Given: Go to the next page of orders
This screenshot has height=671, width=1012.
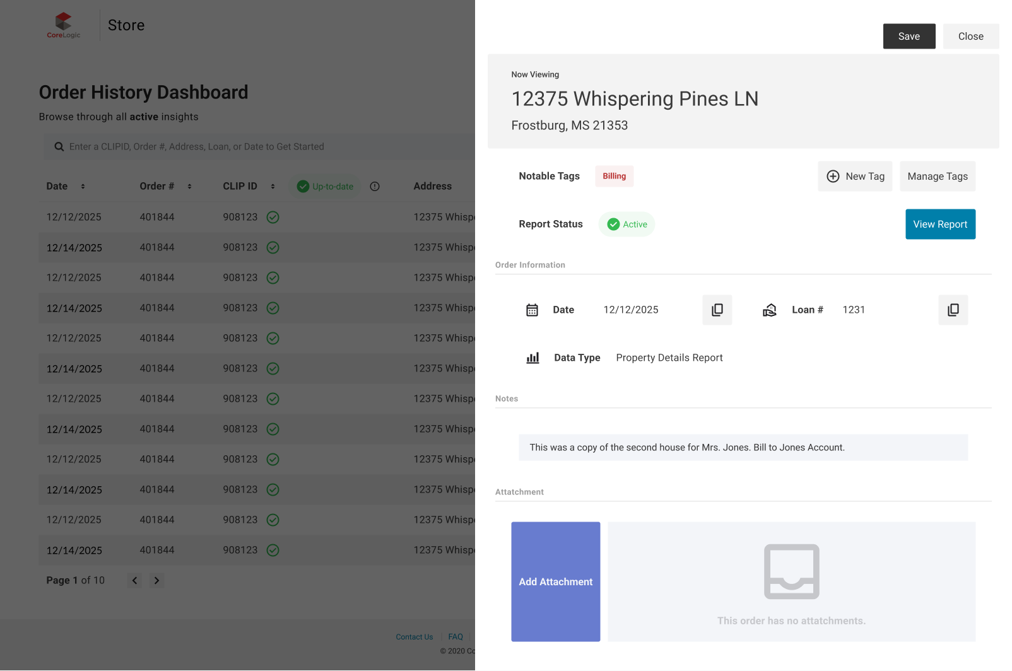Looking at the screenshot, I should [x=156, y=580].
